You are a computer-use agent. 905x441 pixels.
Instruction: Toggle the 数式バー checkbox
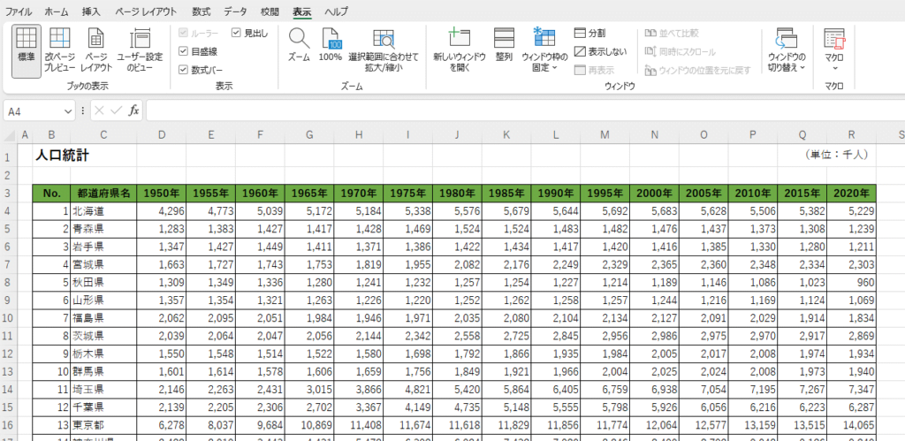pos(184,71)
